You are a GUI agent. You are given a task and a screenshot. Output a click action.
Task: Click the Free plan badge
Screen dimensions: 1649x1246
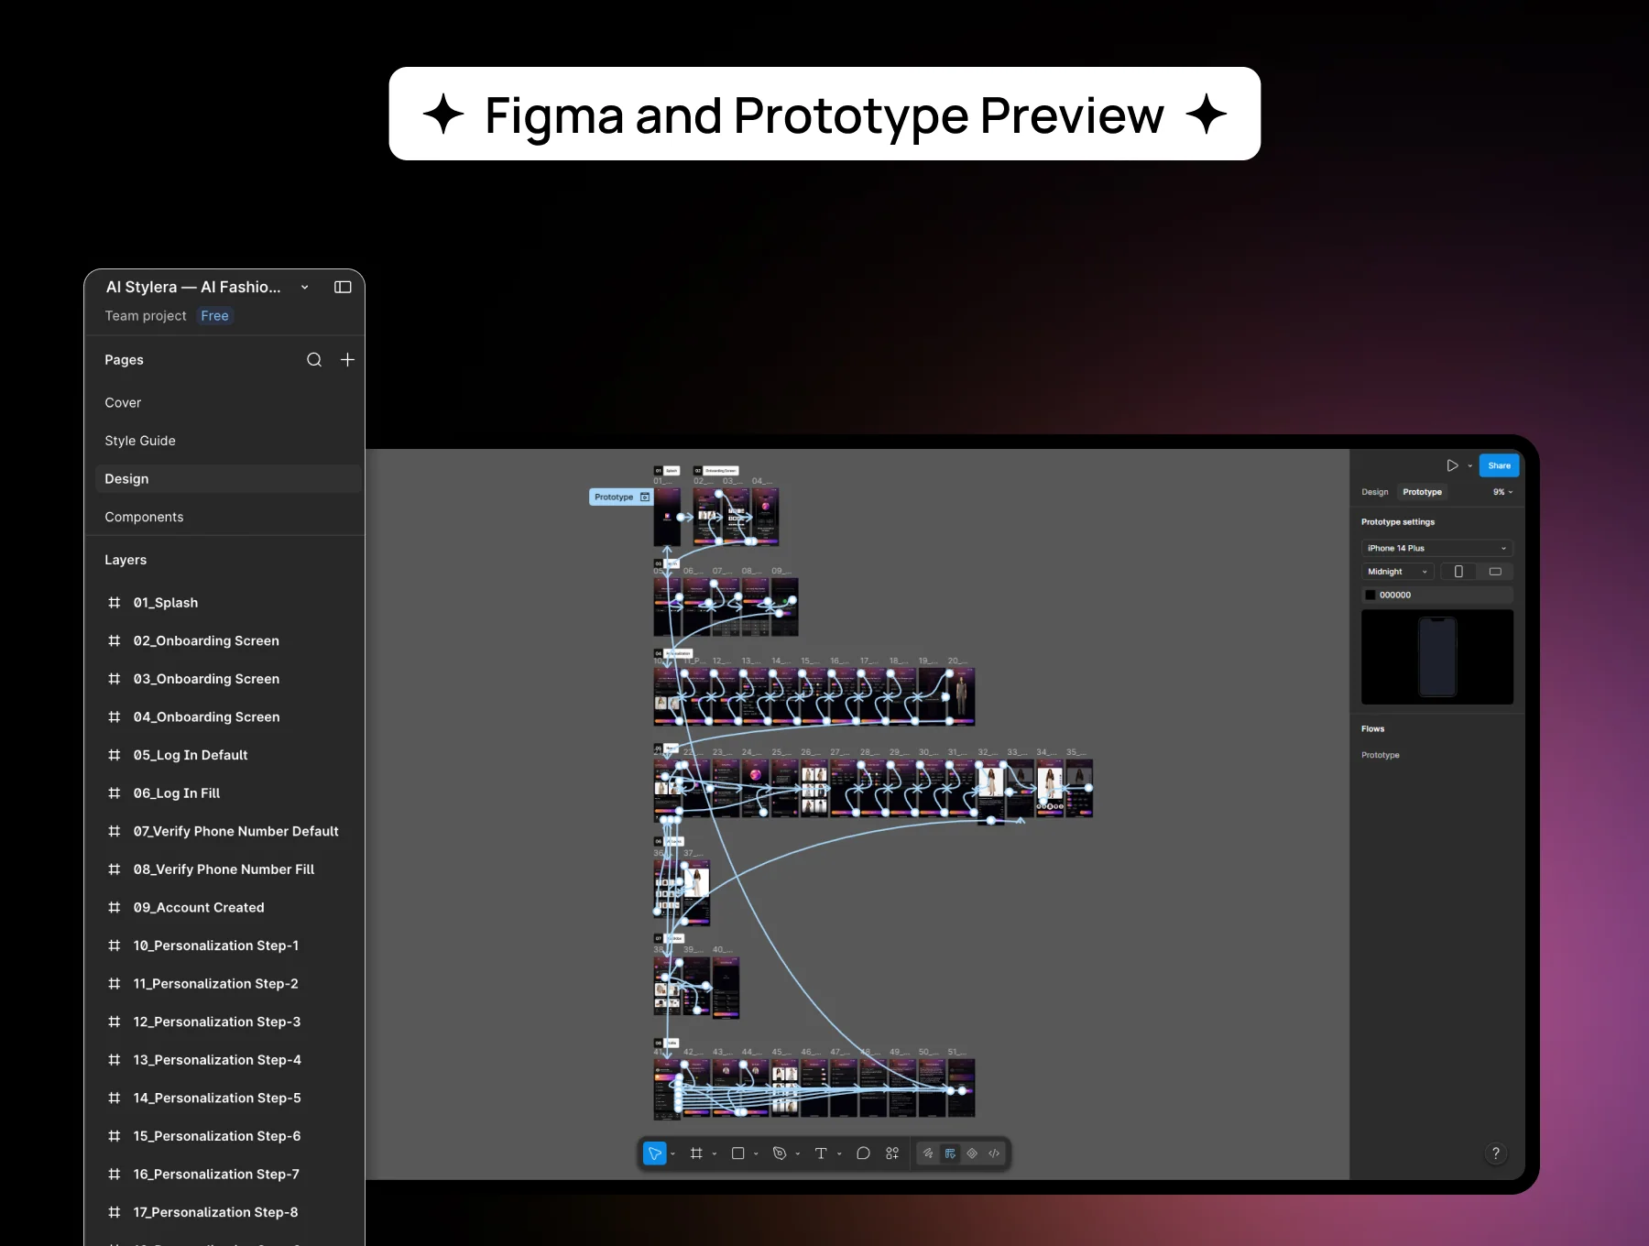pos(214,316)
